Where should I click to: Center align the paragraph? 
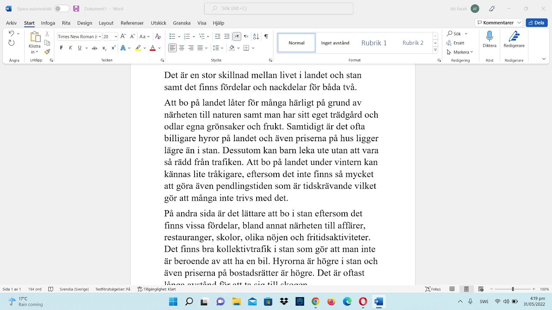182,48
